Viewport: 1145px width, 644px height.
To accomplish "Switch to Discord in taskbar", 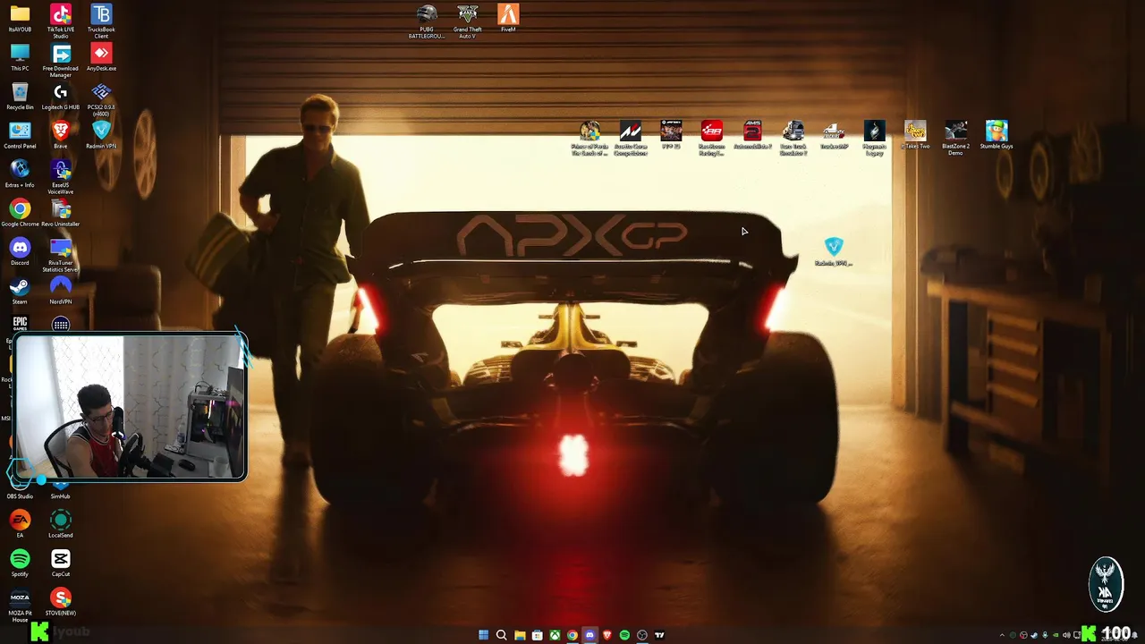I will tap(589, 635).
